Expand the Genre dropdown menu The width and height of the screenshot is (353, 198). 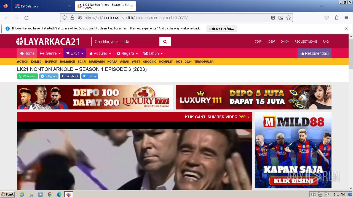(x=50, y=53)
